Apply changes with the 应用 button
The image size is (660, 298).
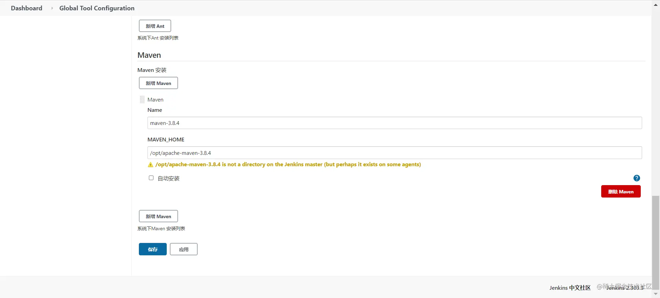(x=184, y=249)
